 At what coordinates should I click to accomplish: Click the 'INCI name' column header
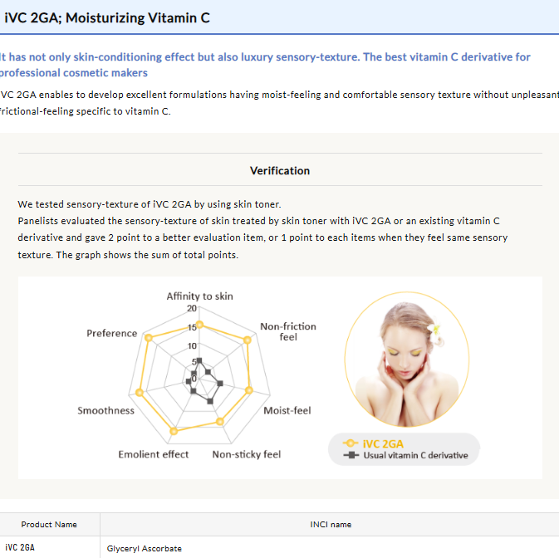[x=331, y=525]
